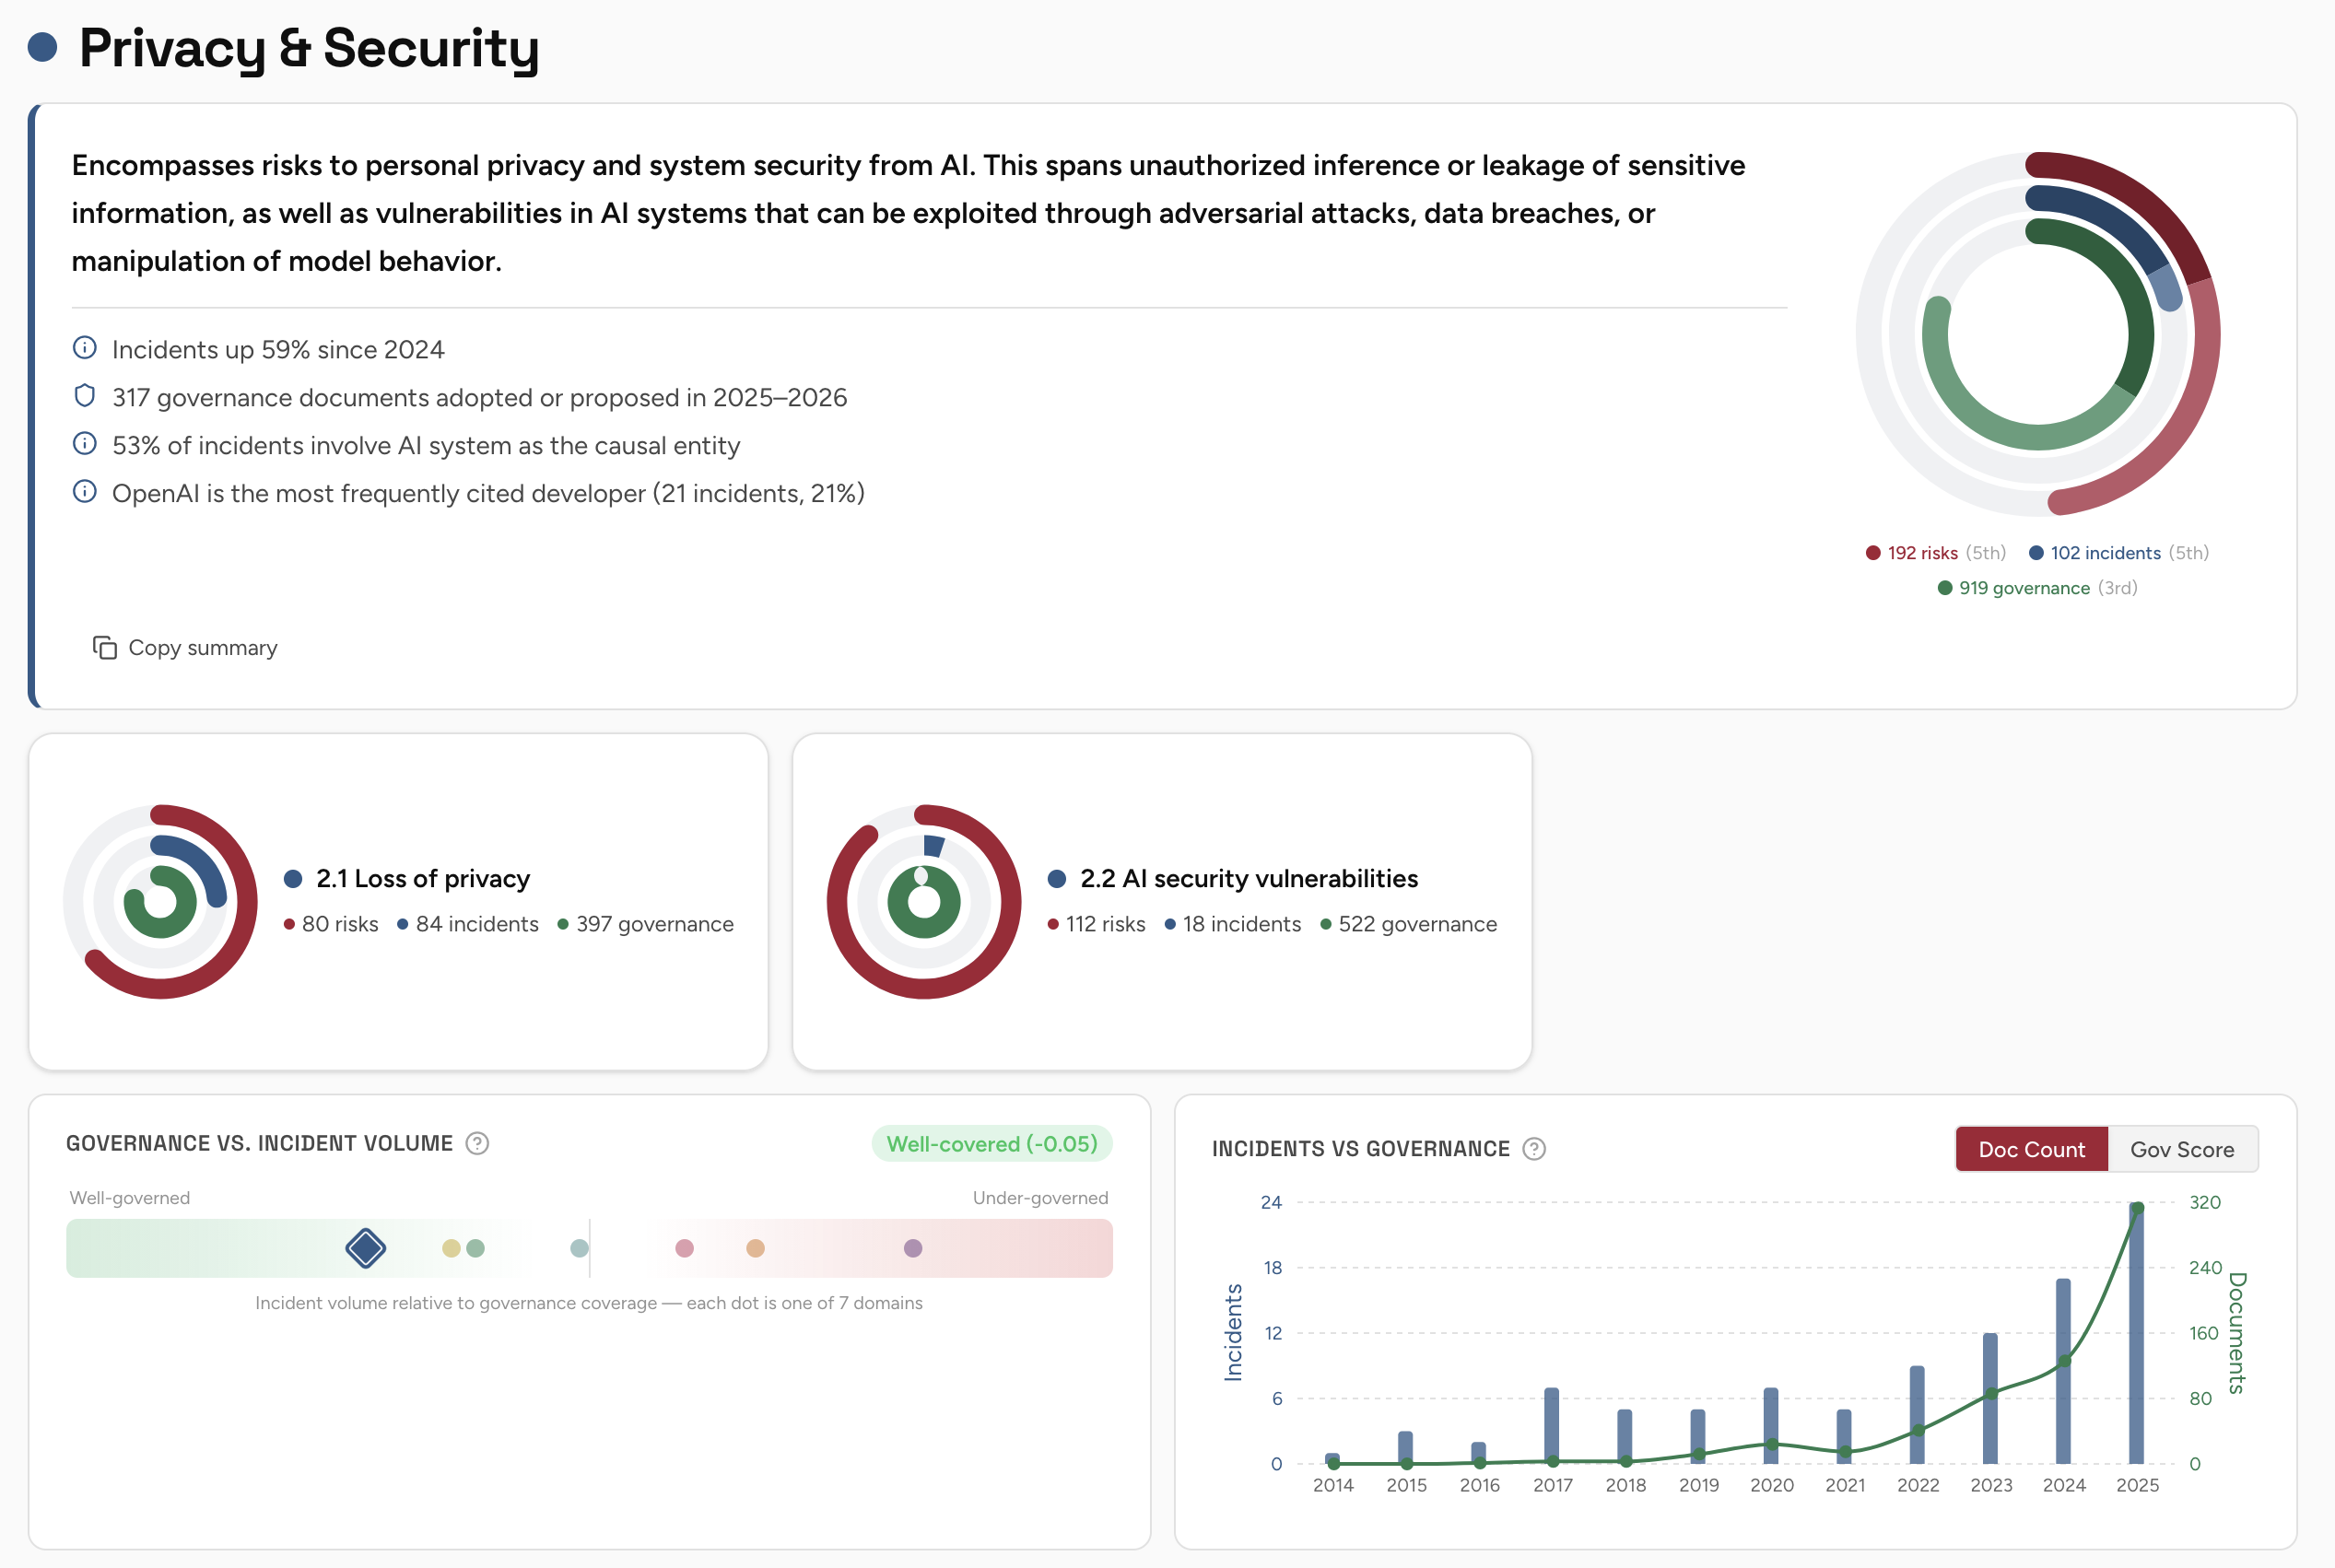Click the info icon beside OpenAI developer stat
The image size is (2335, 1568).
click(x=85, y=492)
